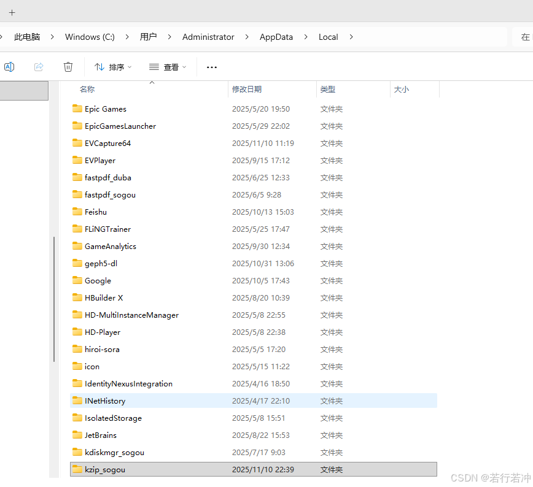Expand chevron after Administrator breadcrumb

247,37
